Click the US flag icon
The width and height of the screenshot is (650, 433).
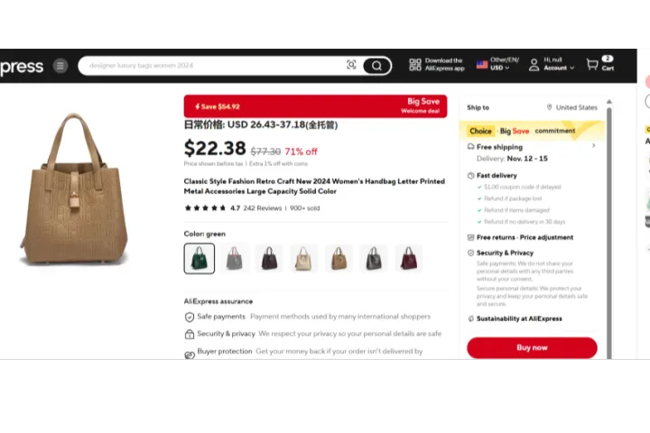482,65
